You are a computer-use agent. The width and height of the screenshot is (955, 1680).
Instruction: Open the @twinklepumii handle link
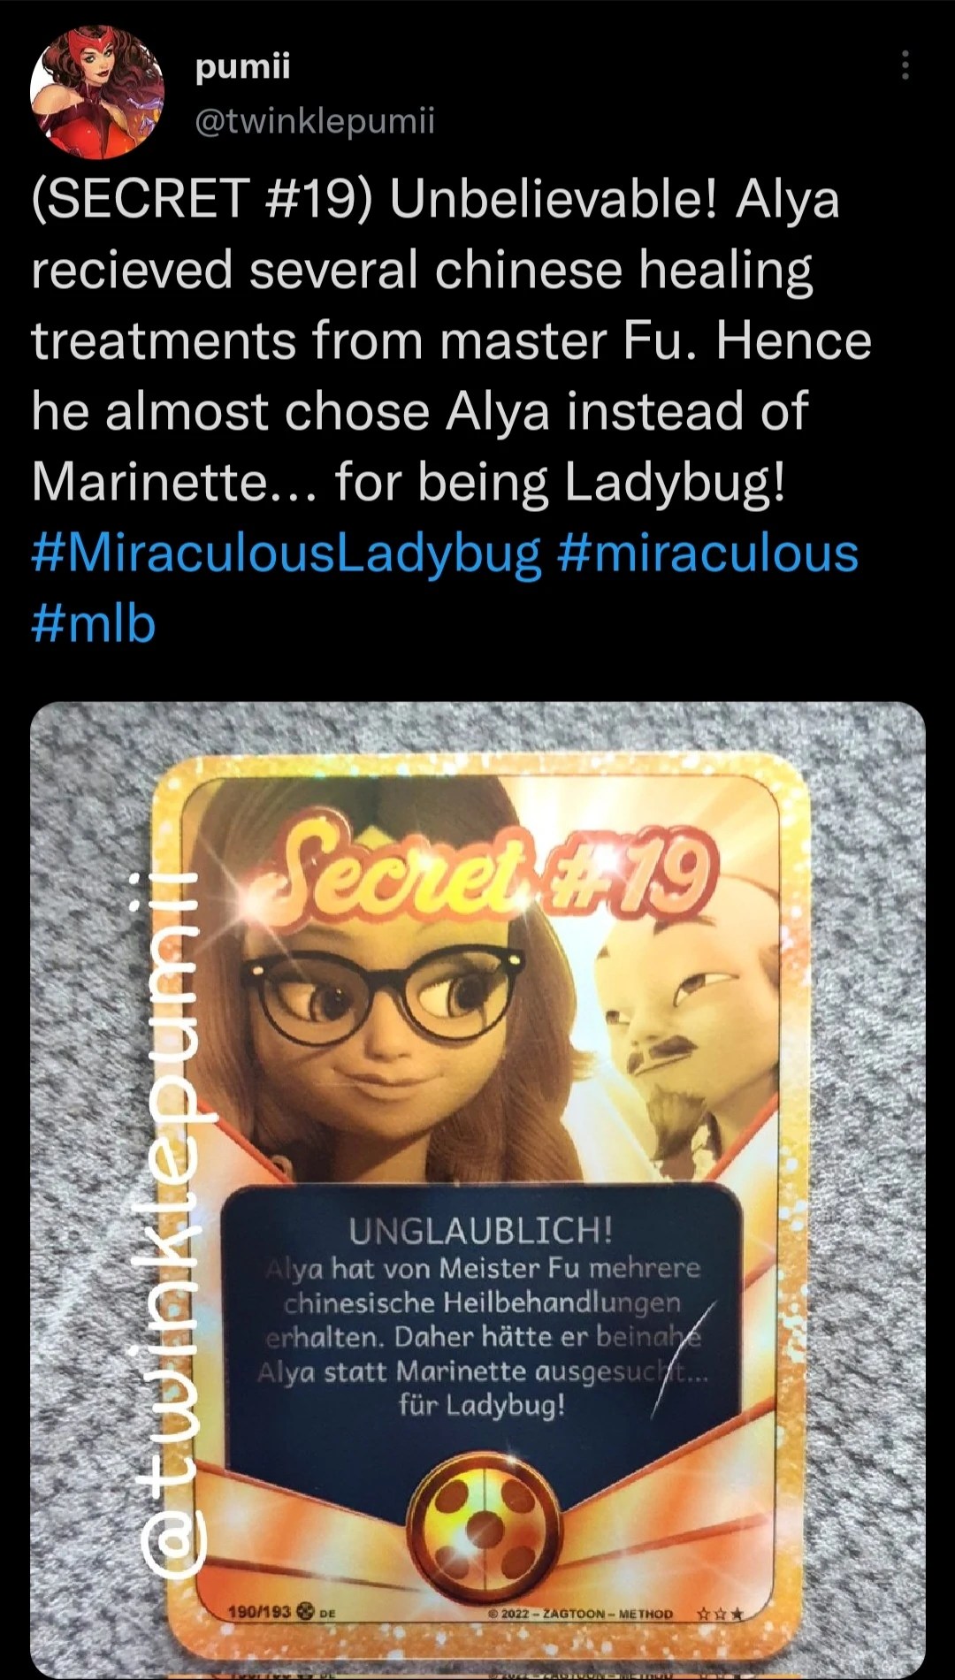(x=315, y=119)
